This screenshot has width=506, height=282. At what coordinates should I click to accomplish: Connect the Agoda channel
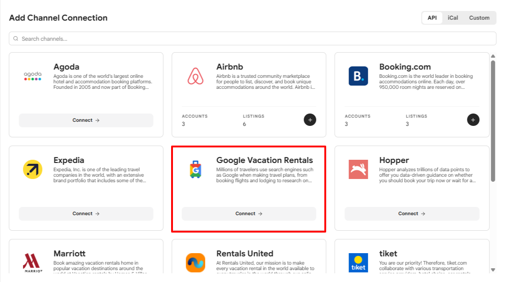pos(86,120)
